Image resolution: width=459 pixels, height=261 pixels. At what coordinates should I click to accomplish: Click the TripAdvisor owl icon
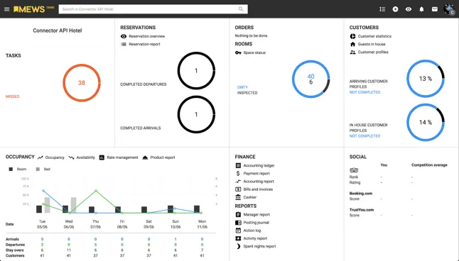[354, 170]
